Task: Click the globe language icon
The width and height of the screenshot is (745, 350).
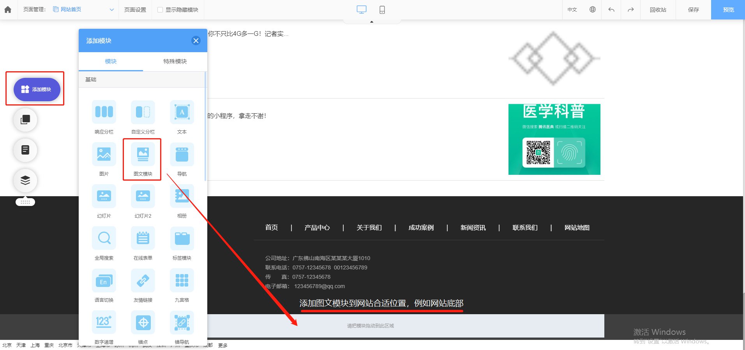Action: [x=593, y=10]
